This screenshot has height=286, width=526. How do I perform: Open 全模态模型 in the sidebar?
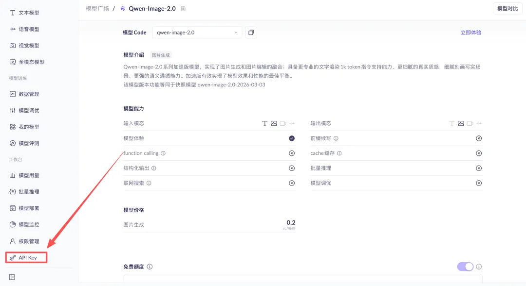[x=32, y=62]
